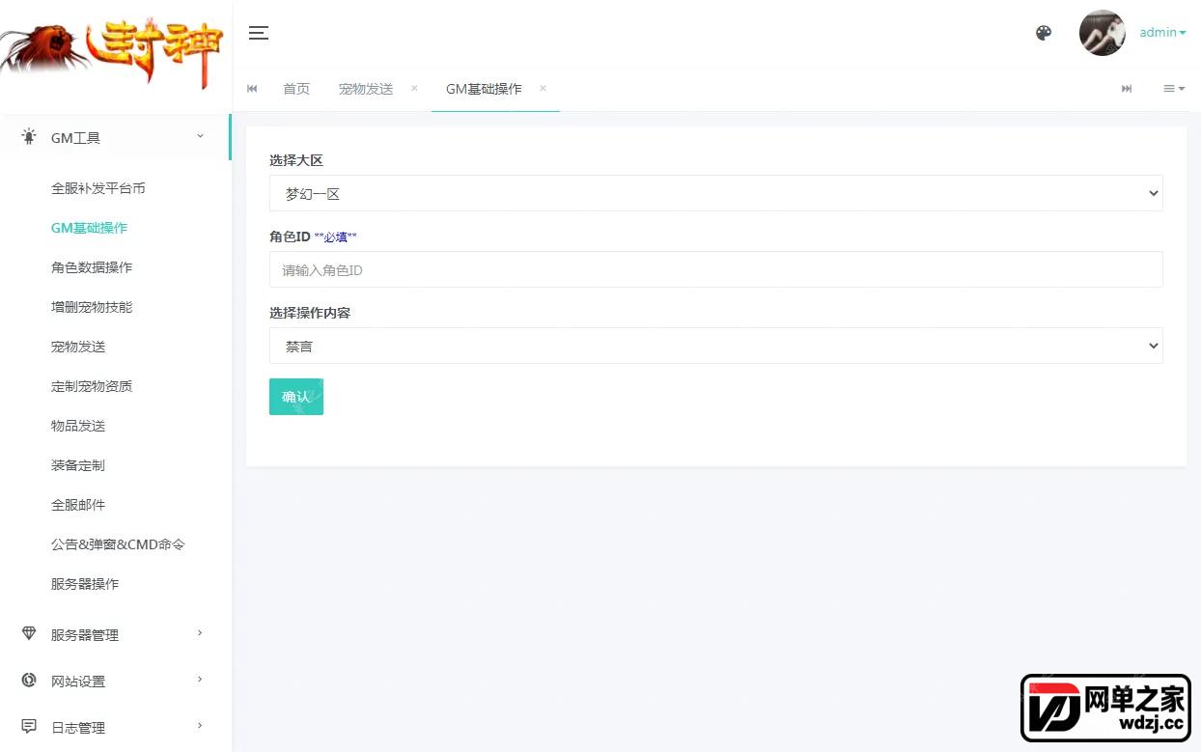Open the admin account dropdown
The width and height of the screenshot is (1201, 752).
1162,33
